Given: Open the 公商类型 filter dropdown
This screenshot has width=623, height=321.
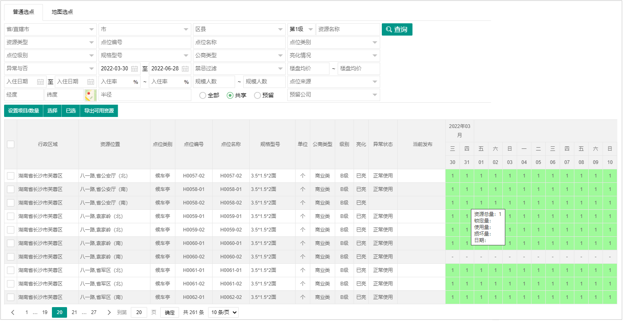Looking at the screenshot, I should coord(239,56).
